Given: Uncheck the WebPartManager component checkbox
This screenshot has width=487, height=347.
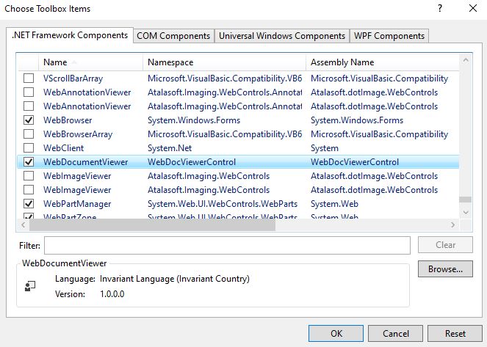Looking at the screenshot, I should pos(29,204).
